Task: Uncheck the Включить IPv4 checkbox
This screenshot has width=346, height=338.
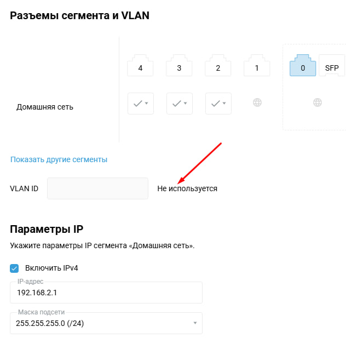Action: [14, 268]
